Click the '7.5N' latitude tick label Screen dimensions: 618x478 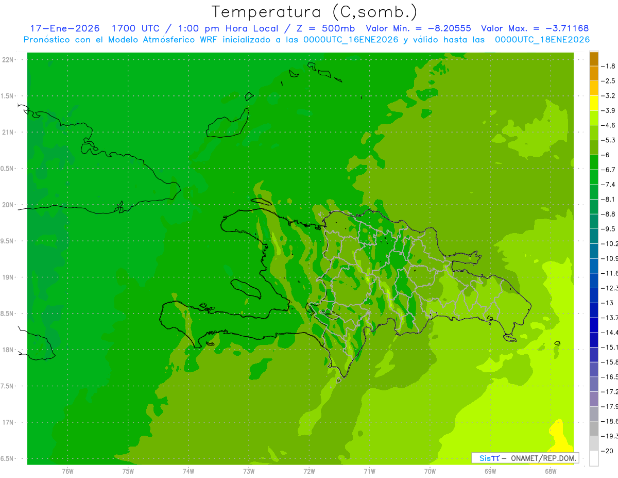pyautogui.click(x=7, y=386)
